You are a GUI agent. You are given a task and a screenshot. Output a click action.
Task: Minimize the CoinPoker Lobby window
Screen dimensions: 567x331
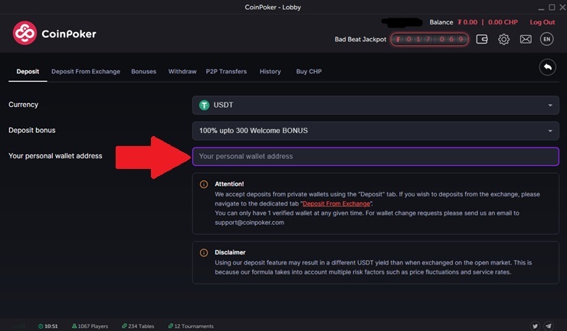coord(541,8)
